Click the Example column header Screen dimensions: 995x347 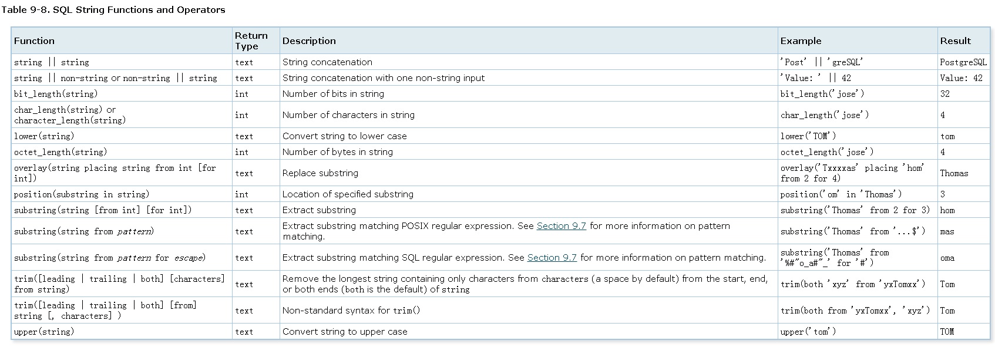point(801,41)
